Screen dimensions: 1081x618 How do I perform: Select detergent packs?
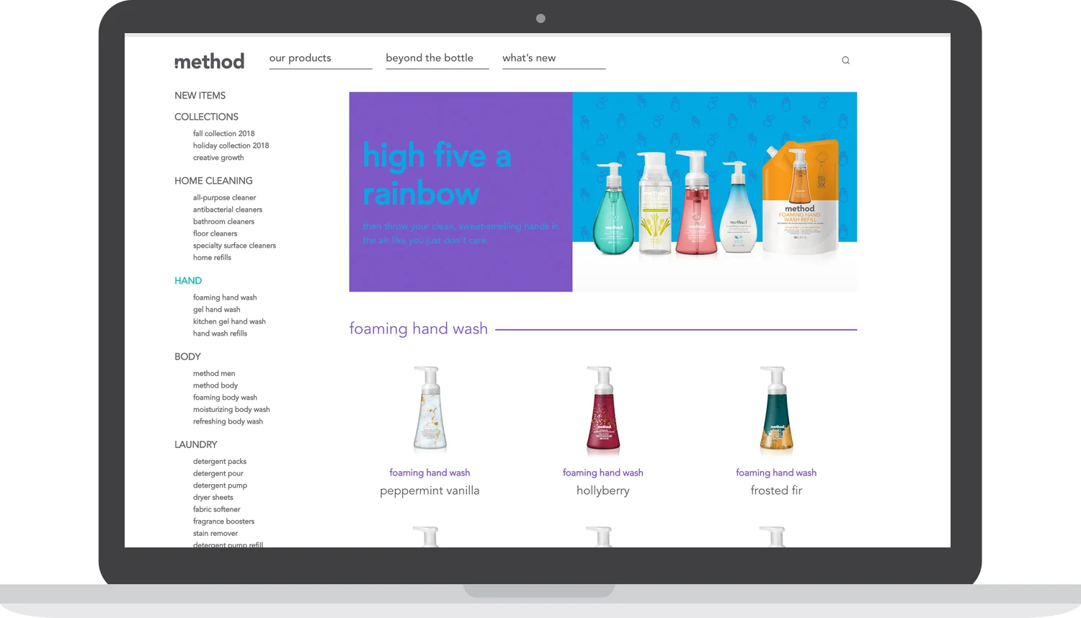point(220,462)
